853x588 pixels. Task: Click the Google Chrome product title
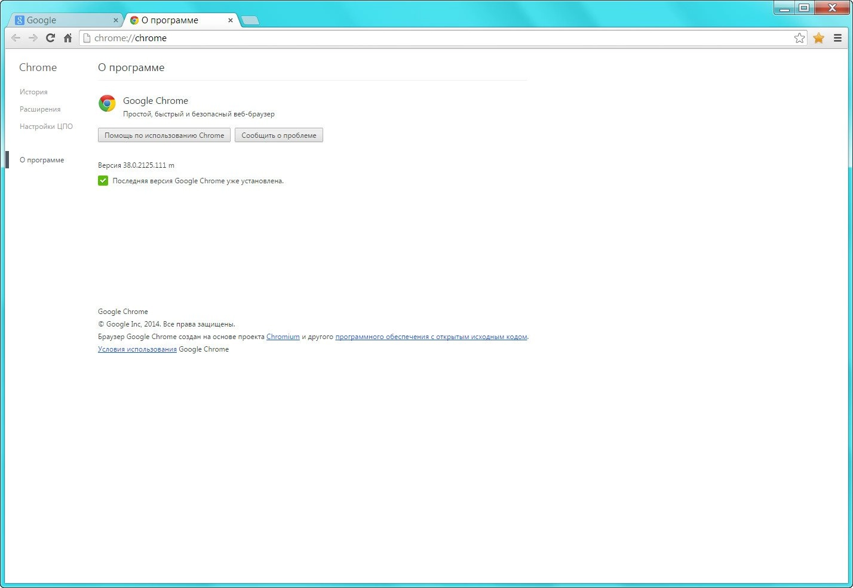tap(155, 101)
